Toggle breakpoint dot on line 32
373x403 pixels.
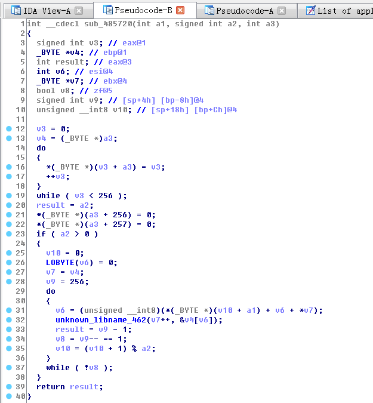click(9, 320)
